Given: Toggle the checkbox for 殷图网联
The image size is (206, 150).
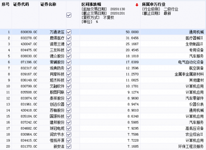Looking at the screenshot, I should (x=69, y=92).
